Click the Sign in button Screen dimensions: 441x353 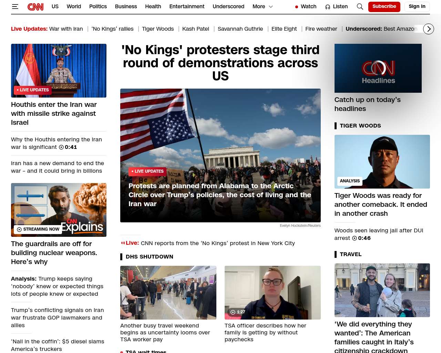[417, 7]
